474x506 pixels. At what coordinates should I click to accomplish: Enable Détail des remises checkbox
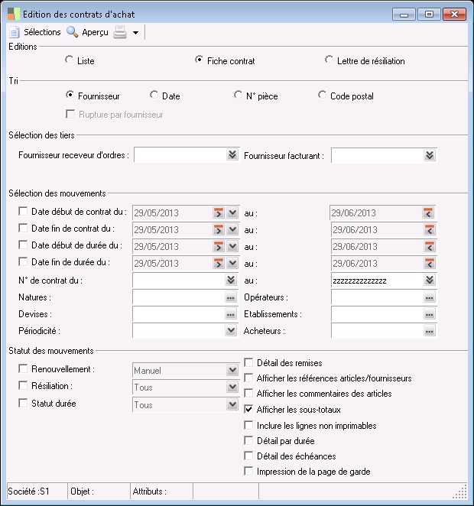tap(249, 362)
